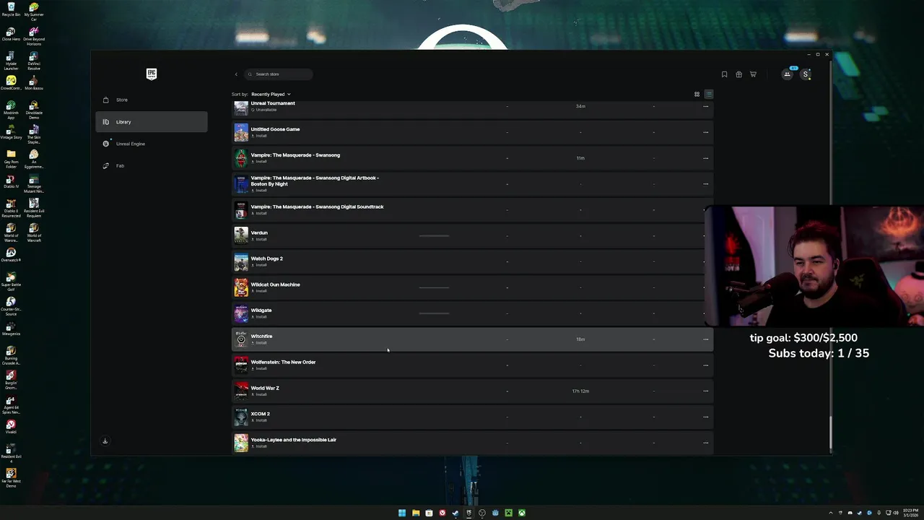Open Steam from the taskbar

455,513
